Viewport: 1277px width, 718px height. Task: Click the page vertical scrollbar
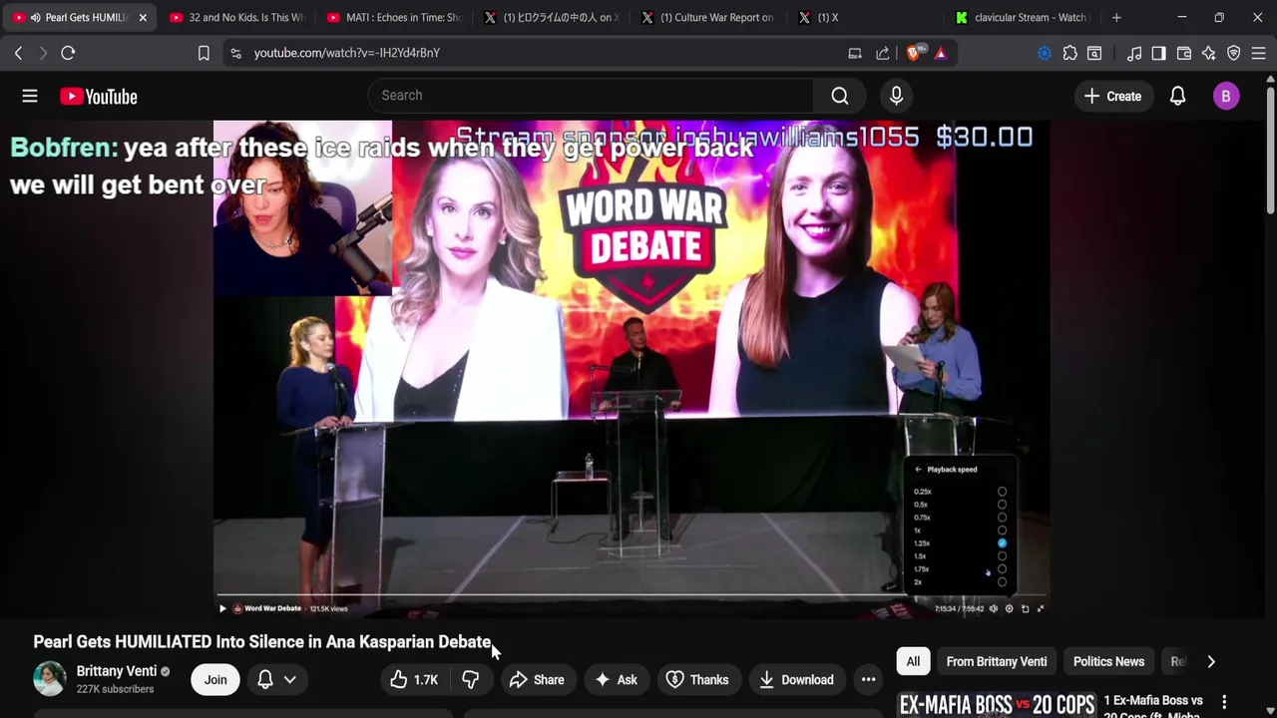pyautogui.click(x=1271, y=150)
